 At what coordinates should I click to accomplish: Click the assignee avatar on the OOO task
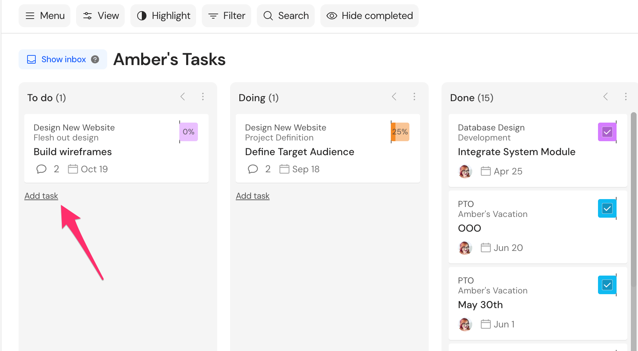(465, 248)
